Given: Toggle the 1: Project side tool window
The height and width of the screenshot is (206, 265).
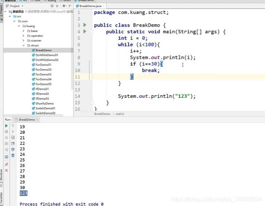Looking at the screenshot, I should coord(1,12).
